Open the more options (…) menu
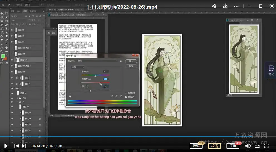The width and height of the screenshot is (276, 152). [236, 6]
